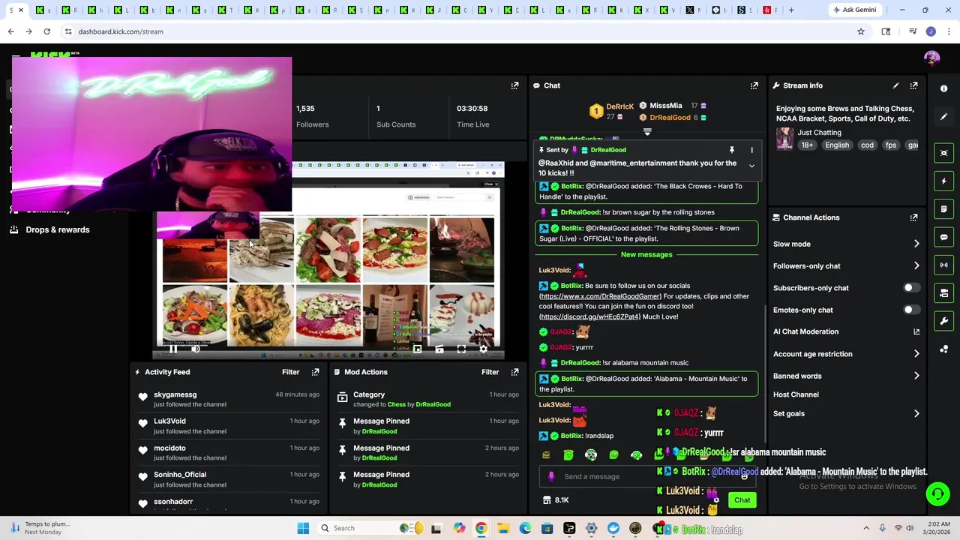This screenshot has height=540, width=960.
Task: Open Mod Actions Filter
Action: [x=490, y=372]
